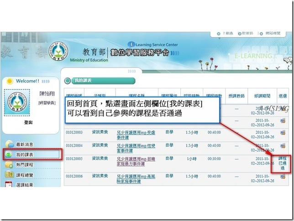Open the 選課結果 menu item
Screen dimensions: 294x221
pos(25,185)
